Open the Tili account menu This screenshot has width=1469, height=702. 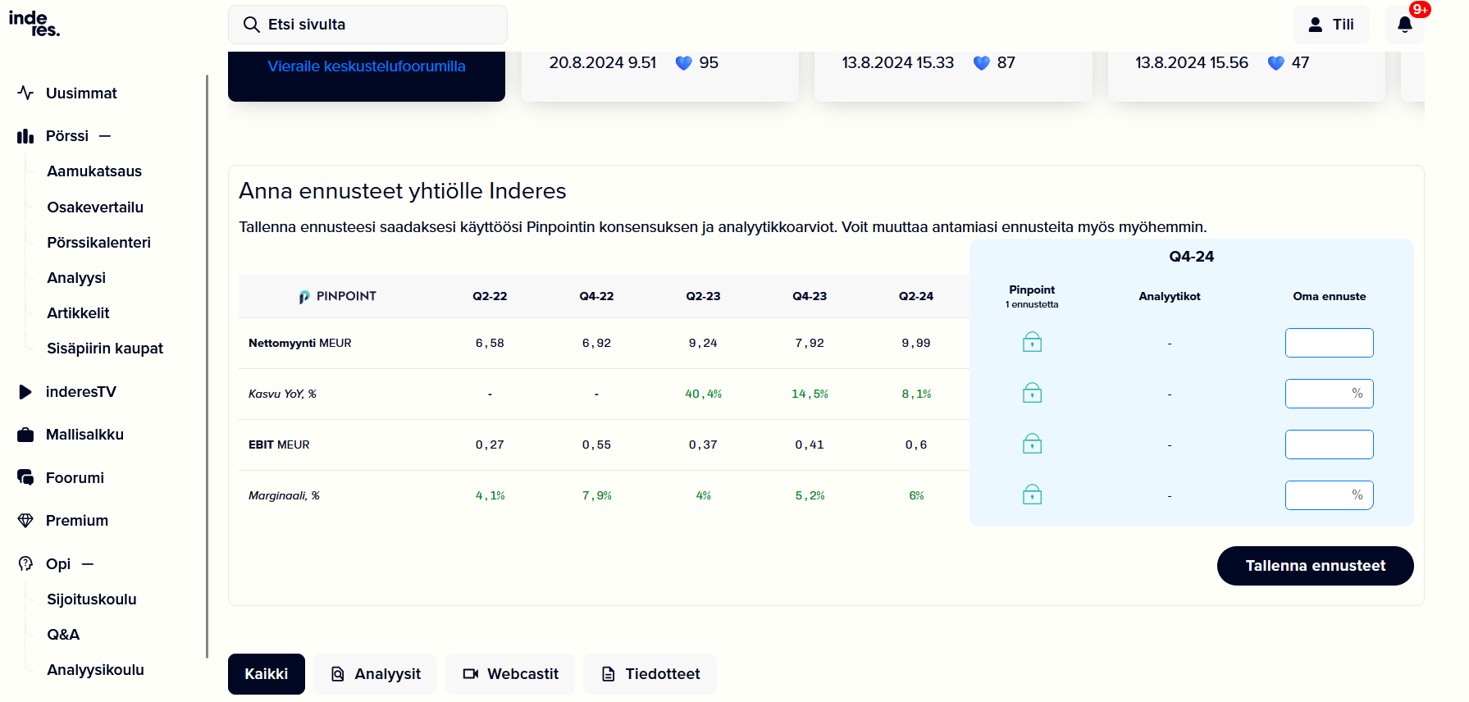pyautogui.click(x=1330, y=25)
